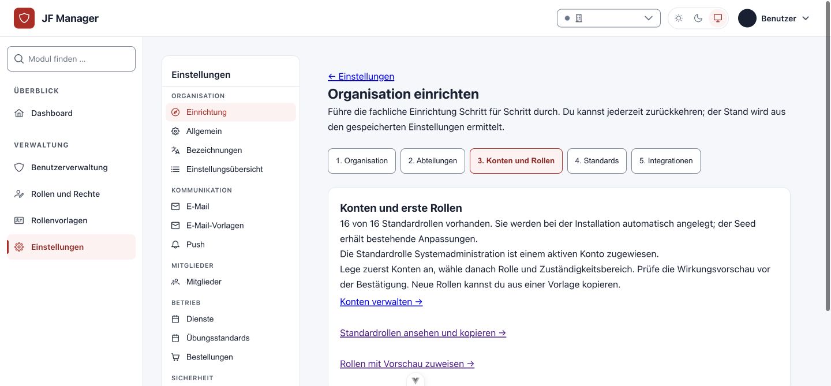Select step 3. Konten und Rollen
The image size is (831, 386).
516,161
